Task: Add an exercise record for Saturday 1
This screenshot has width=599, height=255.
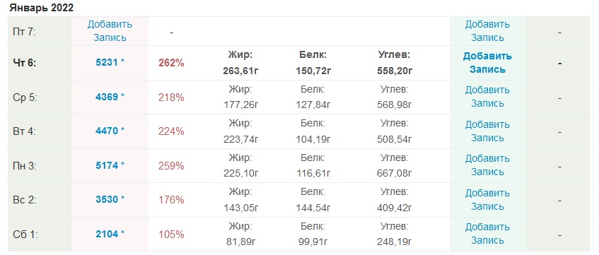Action: [487, 234]
